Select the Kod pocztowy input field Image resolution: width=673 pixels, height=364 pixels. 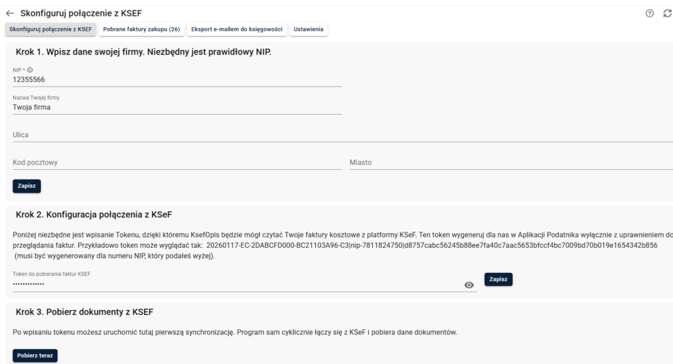click(177, 162)
